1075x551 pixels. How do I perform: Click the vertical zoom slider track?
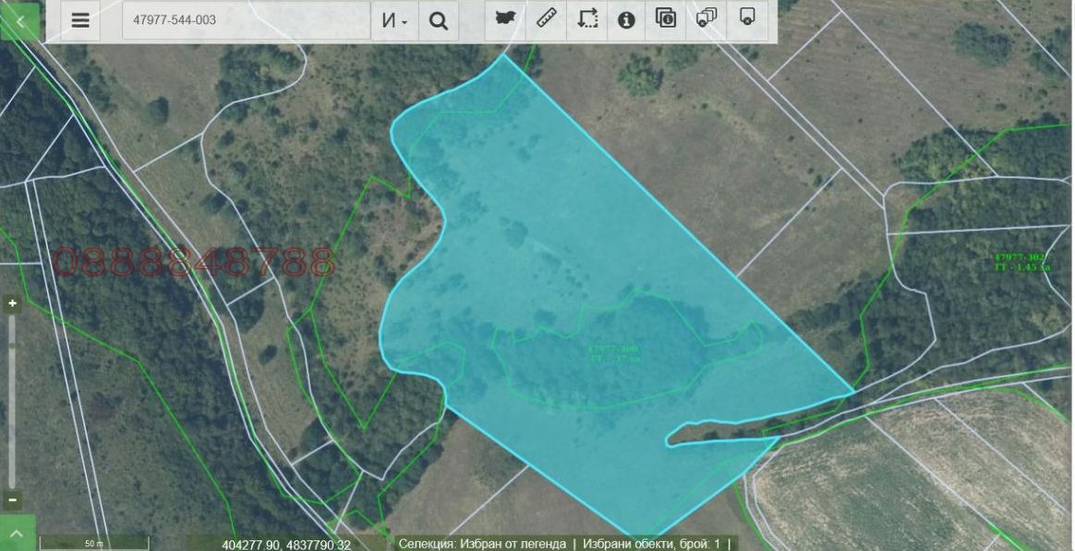point(12,401)
